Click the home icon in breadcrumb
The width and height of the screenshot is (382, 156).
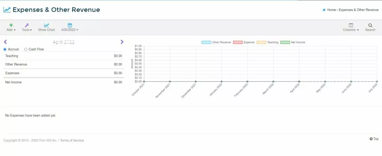[x=324, y=10]
